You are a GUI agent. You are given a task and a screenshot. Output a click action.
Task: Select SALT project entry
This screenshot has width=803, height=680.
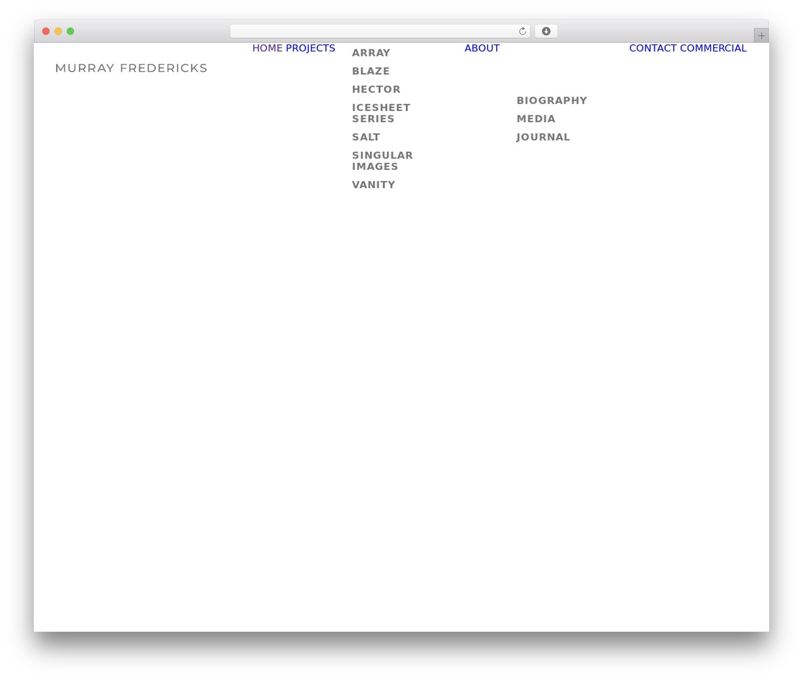[x=366, y=137]
